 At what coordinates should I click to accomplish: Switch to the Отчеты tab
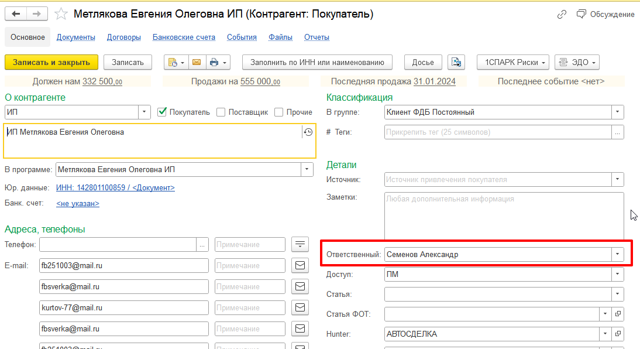[316, 37]
